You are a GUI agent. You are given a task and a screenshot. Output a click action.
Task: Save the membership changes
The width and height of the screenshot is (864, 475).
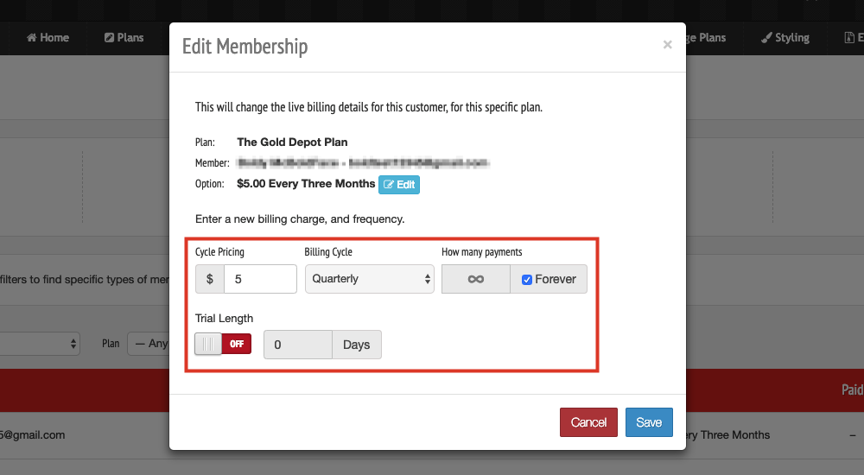click(649, 422)
